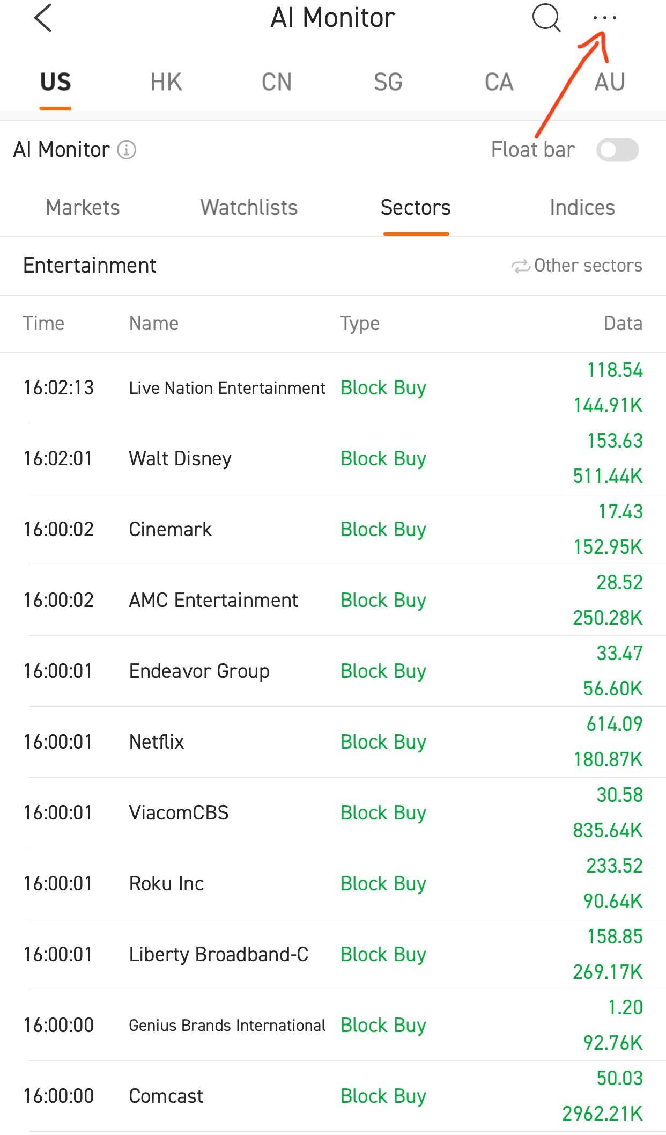Tap the back arrow icon
This screenshot has width=666, height=1135.
(x=43, y=18)
